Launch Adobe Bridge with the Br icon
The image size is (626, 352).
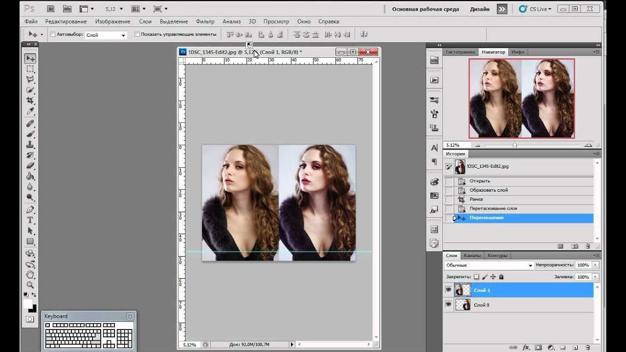tap(51, 9)
